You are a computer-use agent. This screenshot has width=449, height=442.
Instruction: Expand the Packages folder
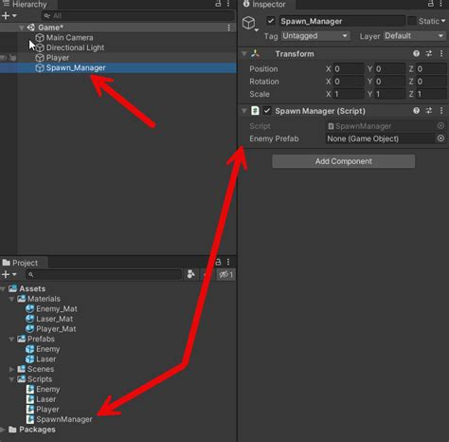3,430
